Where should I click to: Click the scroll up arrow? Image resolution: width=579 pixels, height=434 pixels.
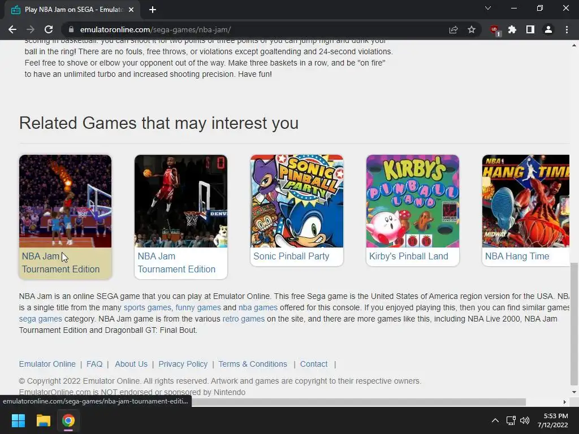click(x=574, y=45)
